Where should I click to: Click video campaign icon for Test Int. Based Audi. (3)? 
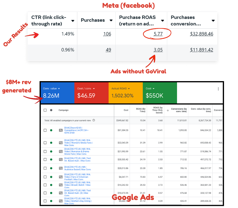pos(61,193)
